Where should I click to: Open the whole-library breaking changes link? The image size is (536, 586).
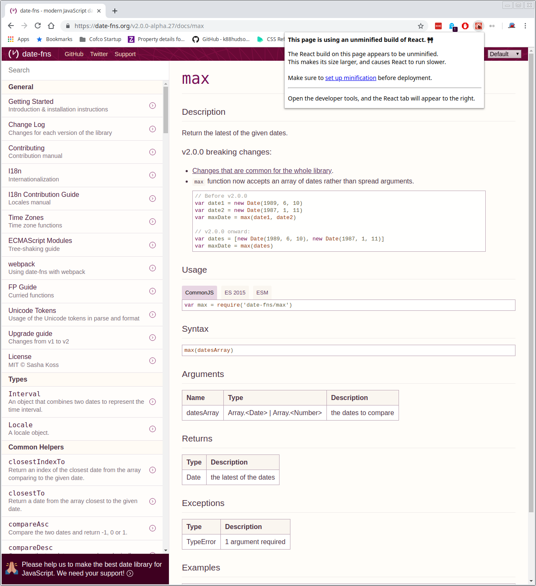pos(262,170)
